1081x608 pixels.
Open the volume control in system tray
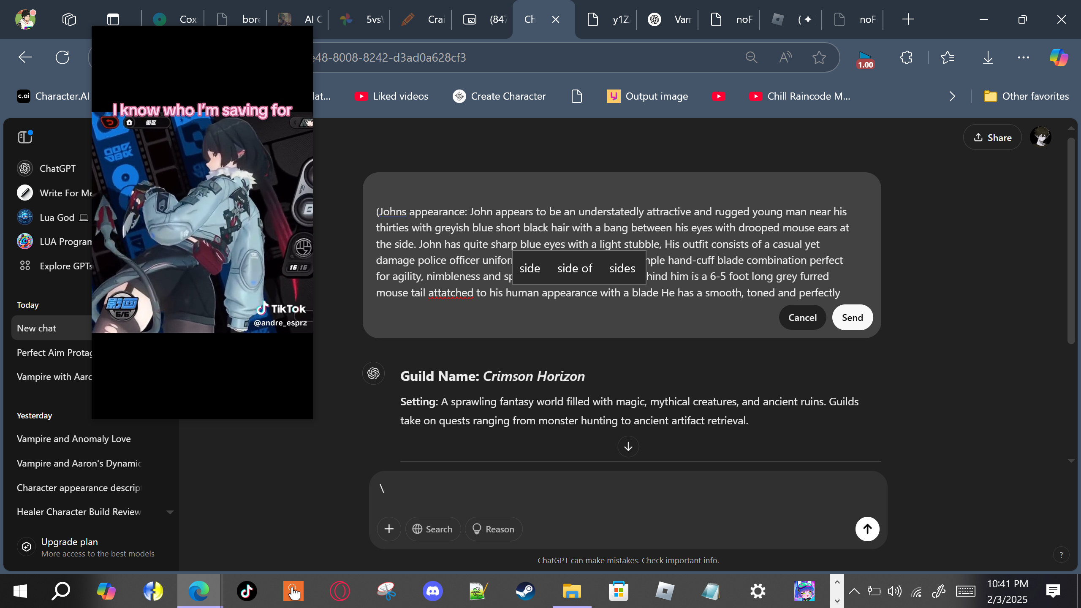pos(894,591)
